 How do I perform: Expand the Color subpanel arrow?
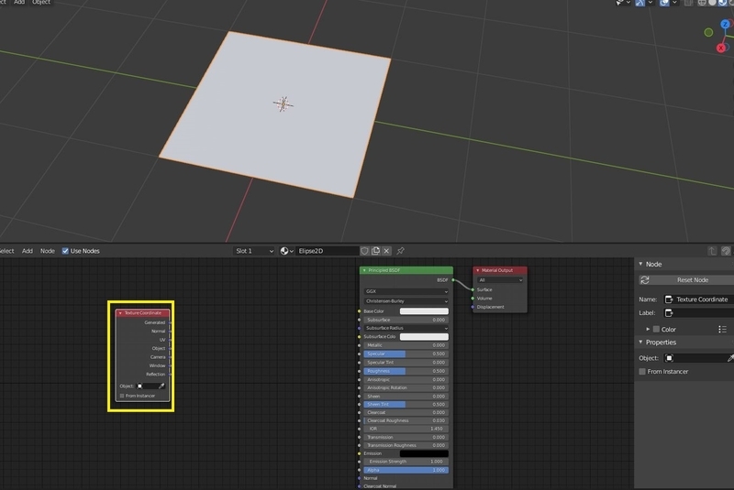(648, 330)
